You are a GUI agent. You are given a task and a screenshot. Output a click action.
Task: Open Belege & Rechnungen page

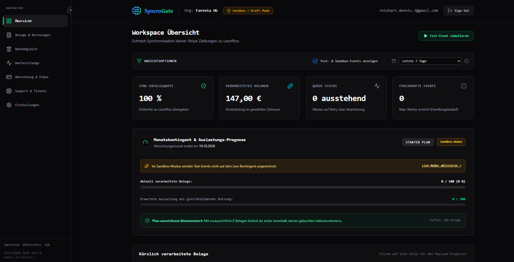tap(35, 35)
